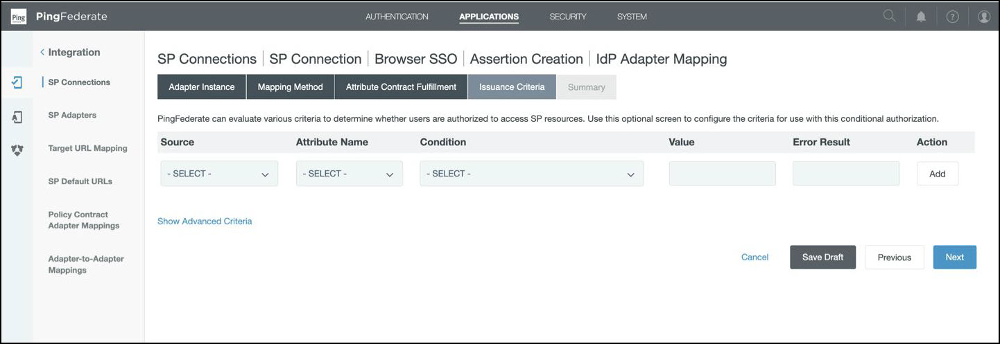The height and width of the screenshot is (344, 1000).
Task: Expand the Condition select dropdown
Action: pyautogui.click(x=531, y=174)
